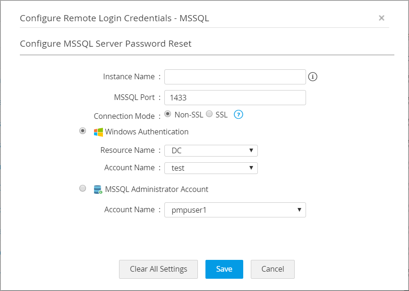Open the Account Name dropdown showing test
The width and height of the screenshot is (409, 291).
(x=211, y=168)
